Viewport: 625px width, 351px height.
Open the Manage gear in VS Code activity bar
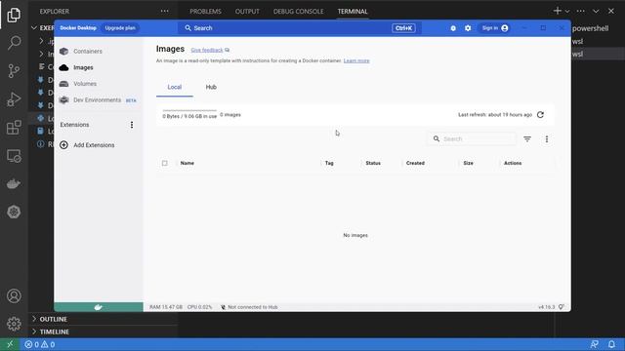coord(14,324)
